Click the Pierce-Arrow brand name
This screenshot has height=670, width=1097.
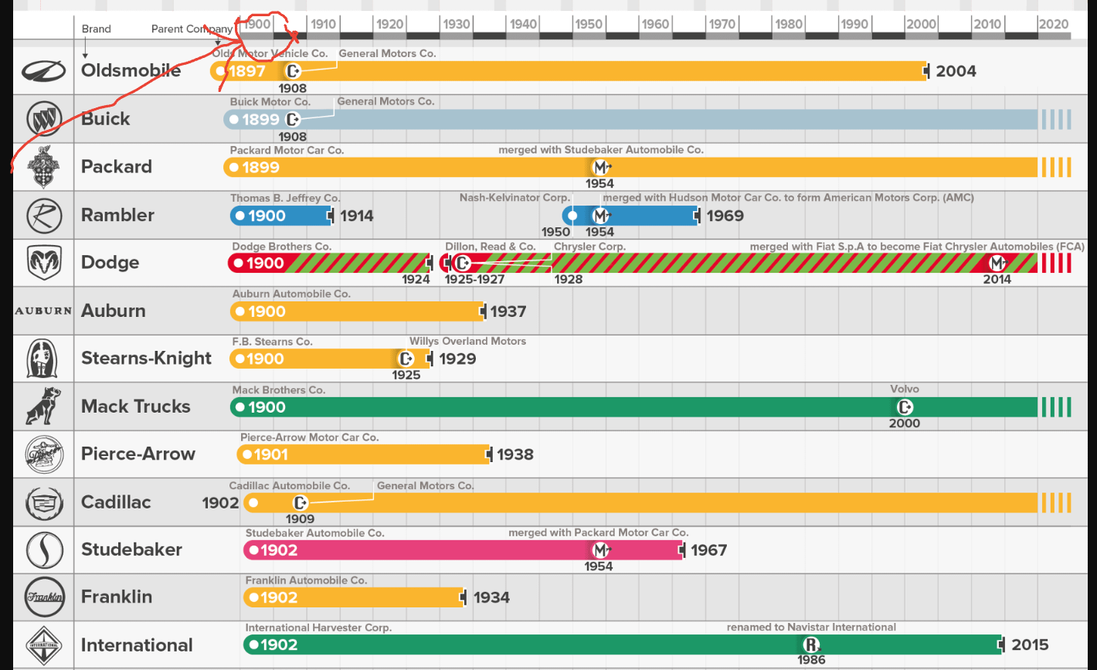tap(138, 454)
